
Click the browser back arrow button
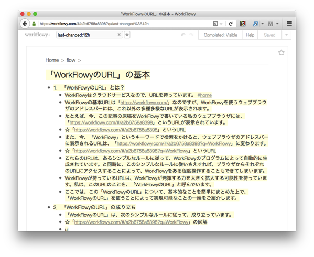(25, 24)
